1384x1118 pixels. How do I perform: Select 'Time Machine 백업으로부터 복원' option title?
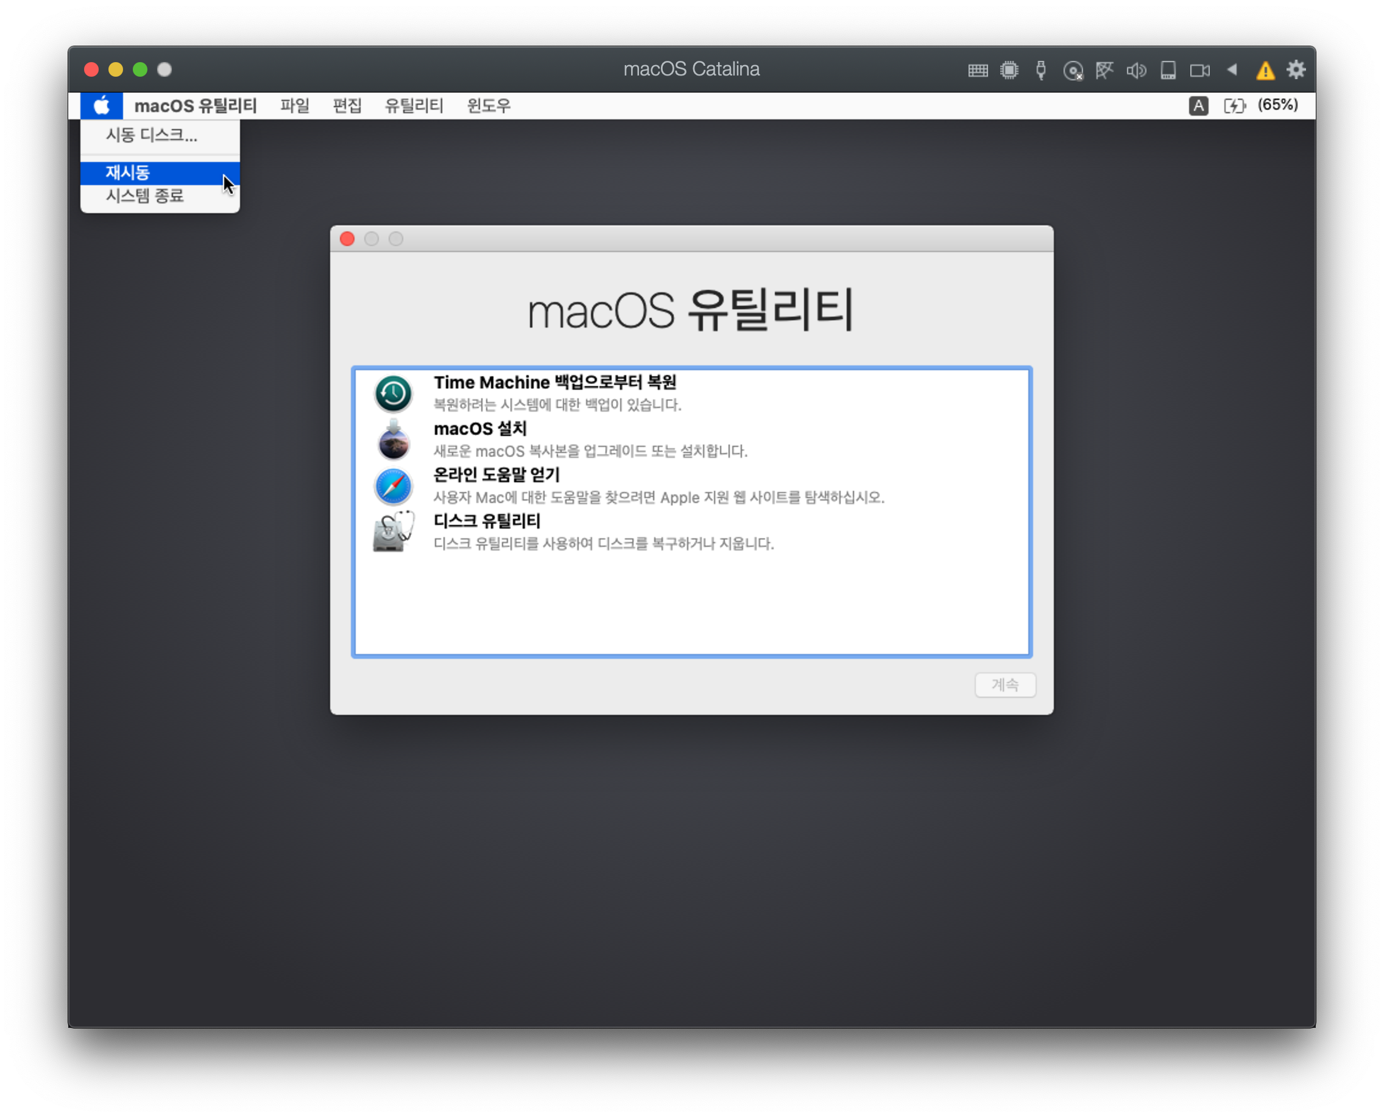point(555,382)
